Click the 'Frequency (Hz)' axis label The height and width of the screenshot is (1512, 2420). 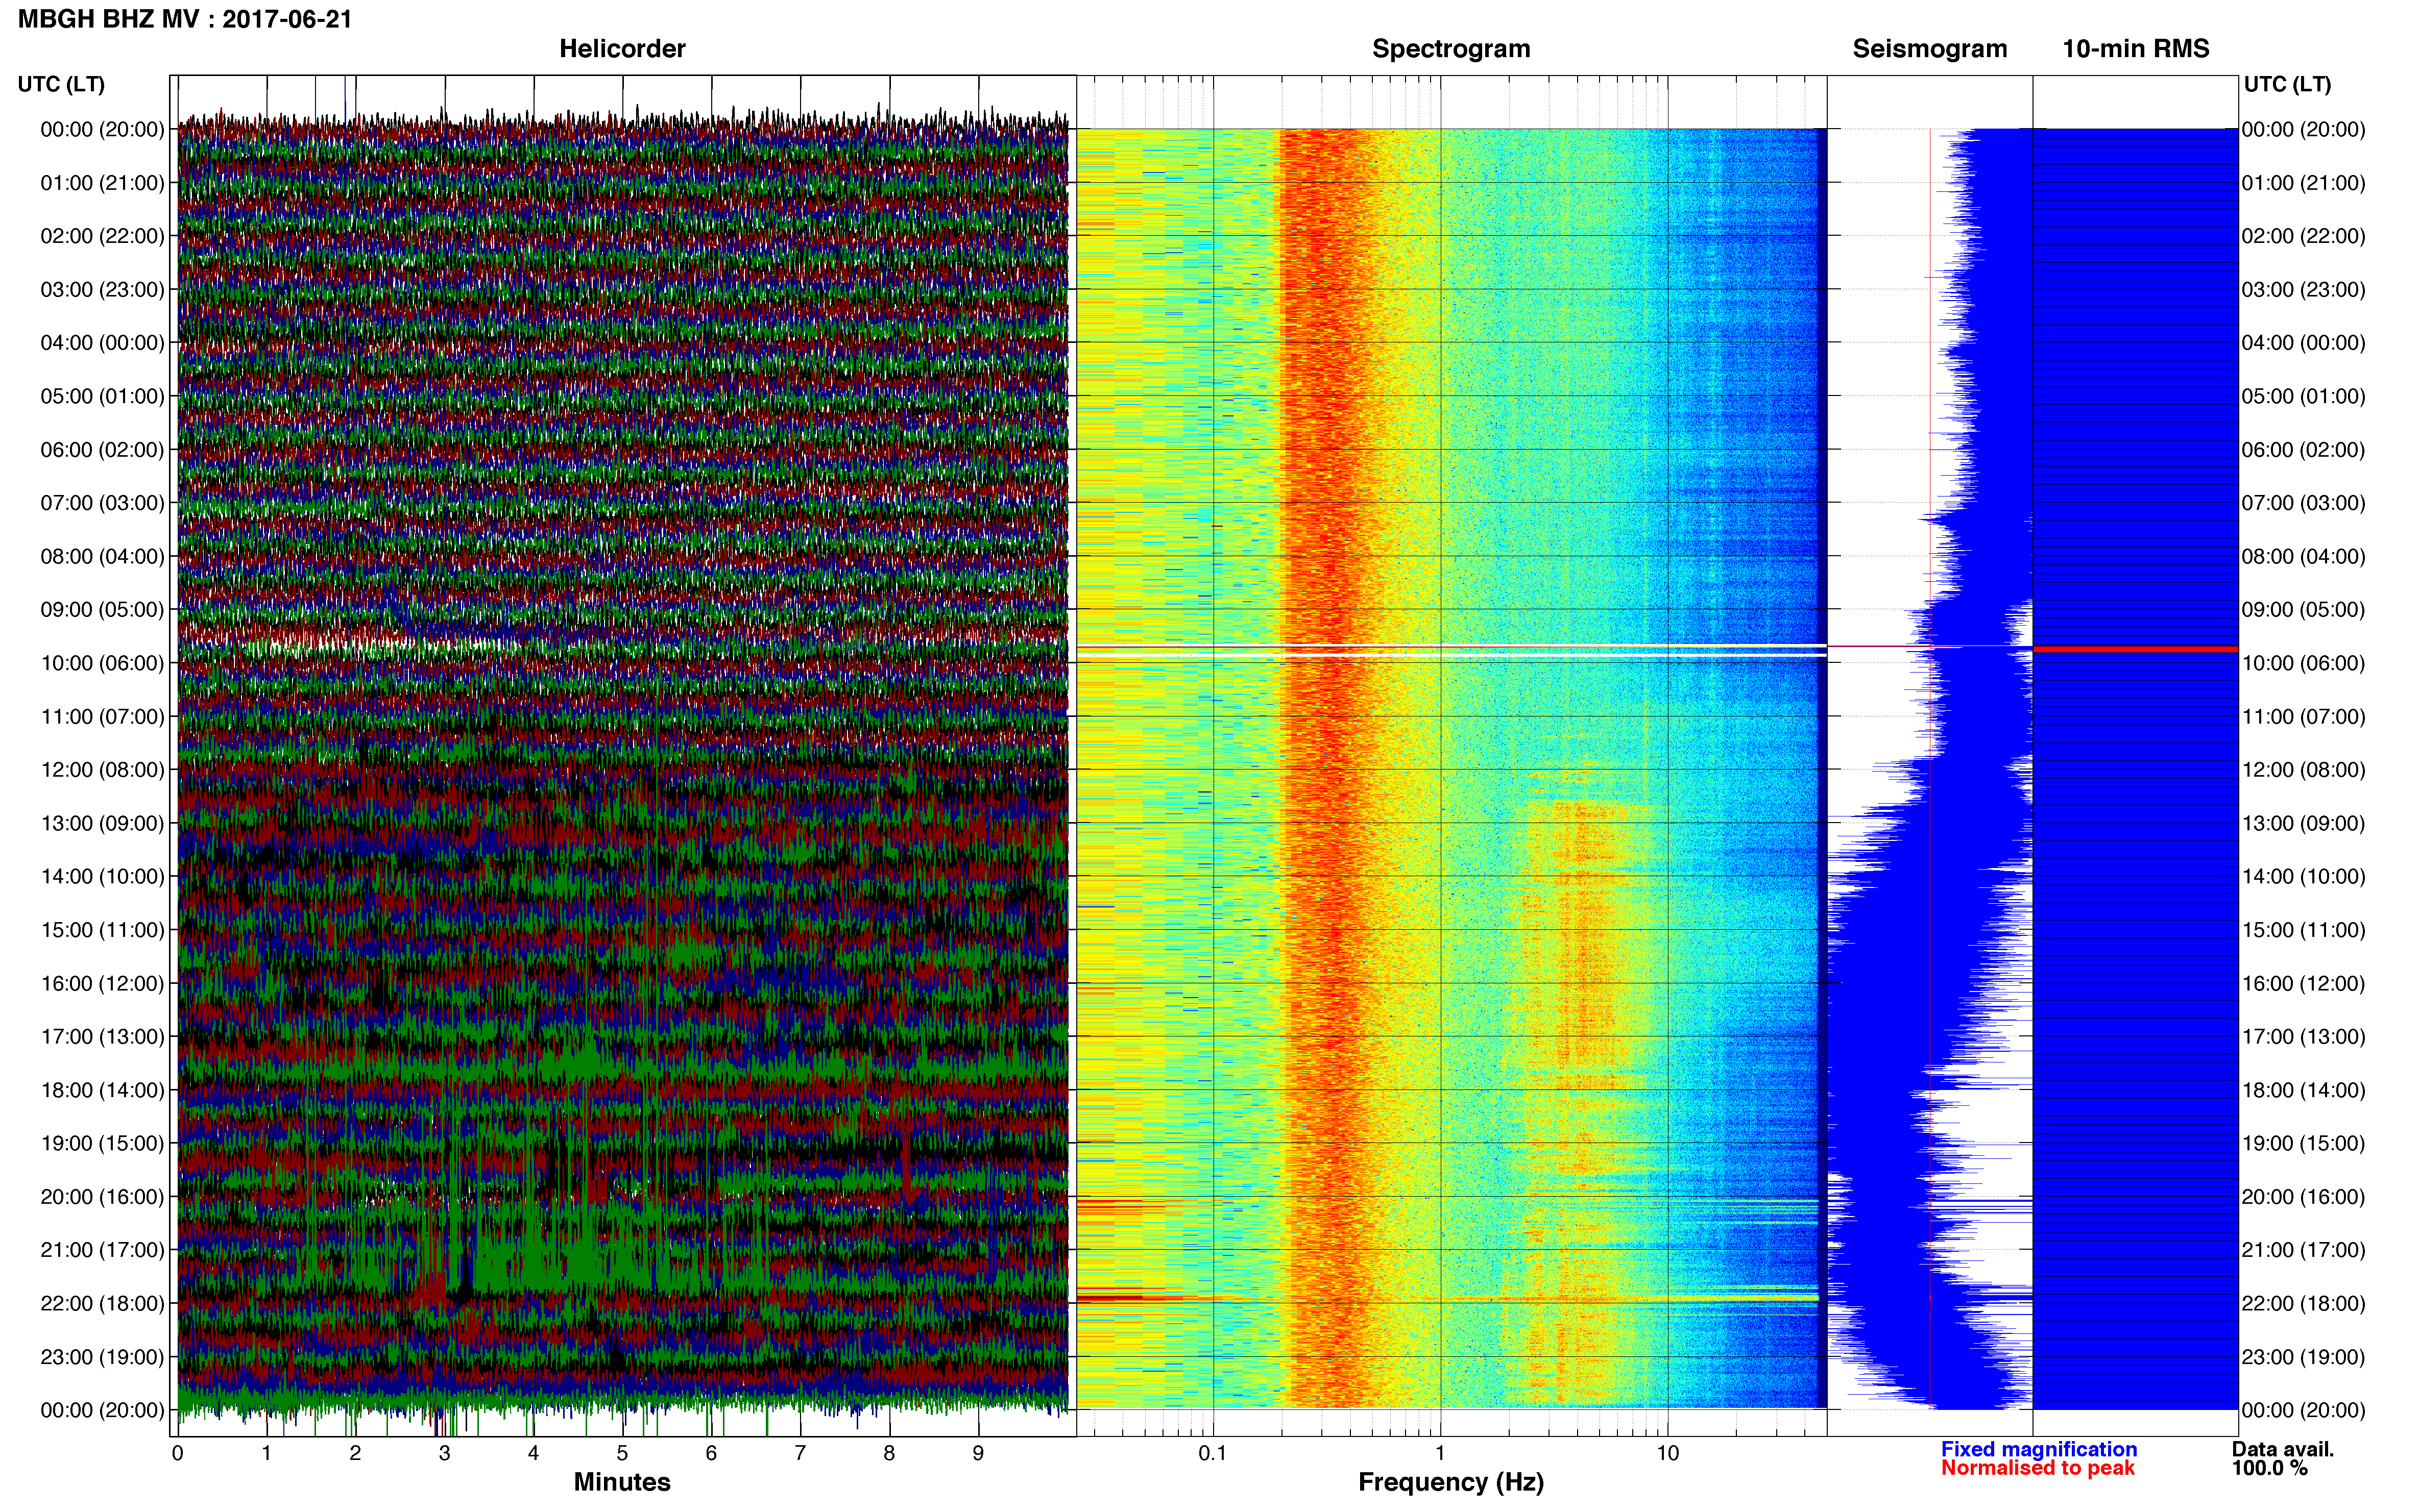click(x=1450, y=1482)
